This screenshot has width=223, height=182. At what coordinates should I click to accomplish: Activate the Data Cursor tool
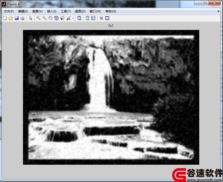(62, 18)
